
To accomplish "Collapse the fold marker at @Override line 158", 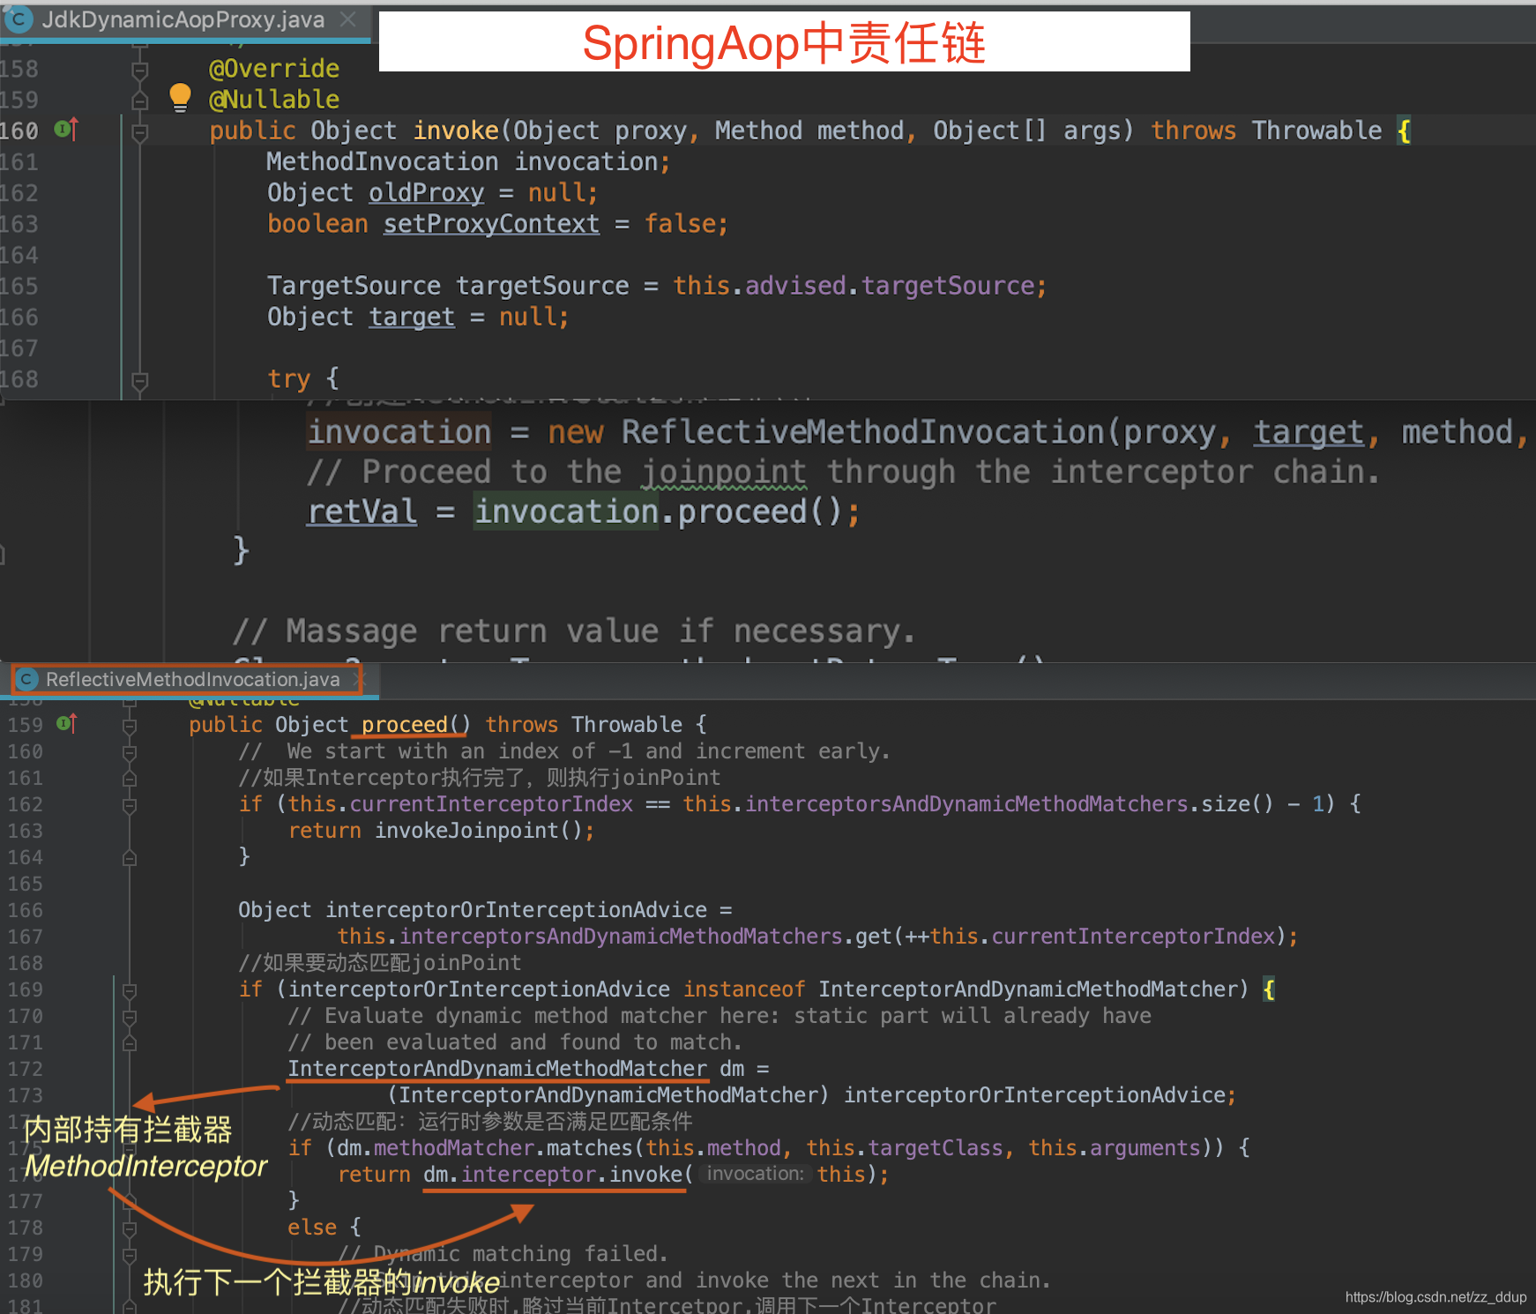I will click(x=139, y=70).
